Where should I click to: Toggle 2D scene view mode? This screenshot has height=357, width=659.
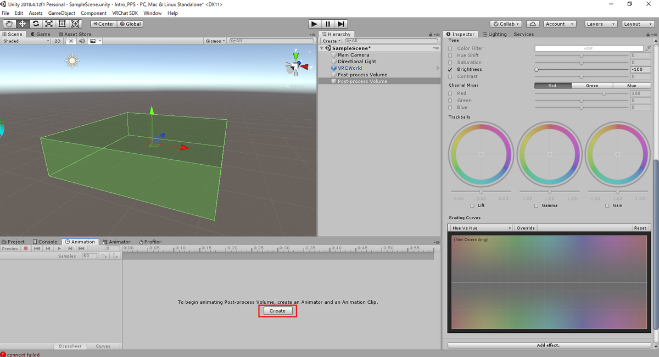[57, 41]
